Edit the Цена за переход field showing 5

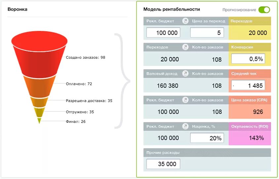pos(207,32)
